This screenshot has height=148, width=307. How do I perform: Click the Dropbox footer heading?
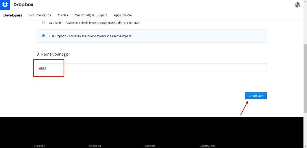[39, 146]
